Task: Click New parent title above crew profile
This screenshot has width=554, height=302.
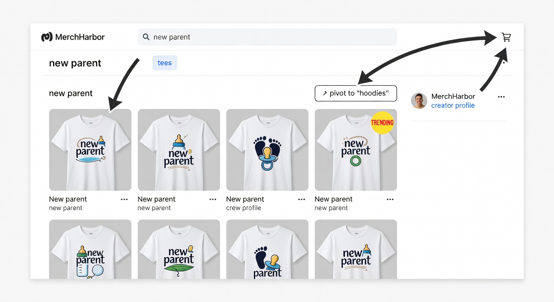Action: [x=245, y=199]
